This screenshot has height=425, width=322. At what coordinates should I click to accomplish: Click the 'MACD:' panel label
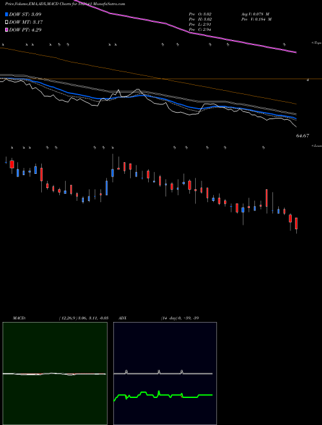tap(19, 318)
